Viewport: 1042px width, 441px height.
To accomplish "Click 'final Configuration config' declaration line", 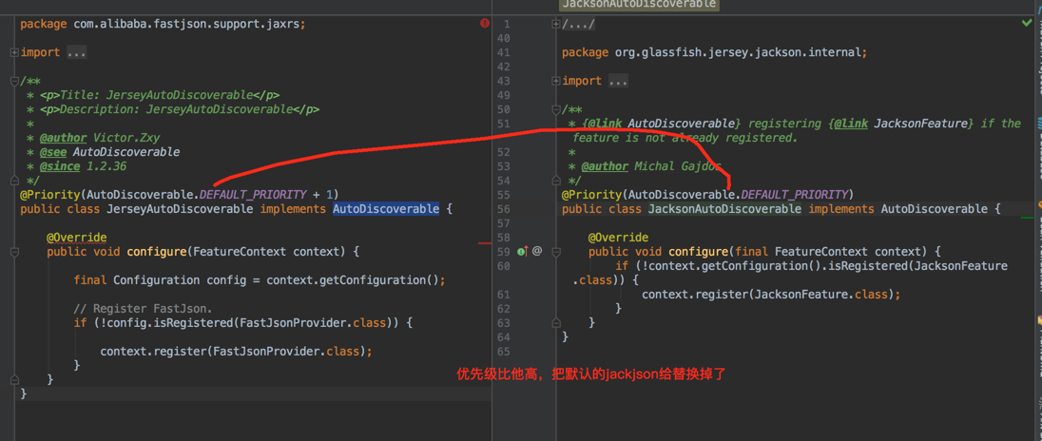I will (260, 280).
